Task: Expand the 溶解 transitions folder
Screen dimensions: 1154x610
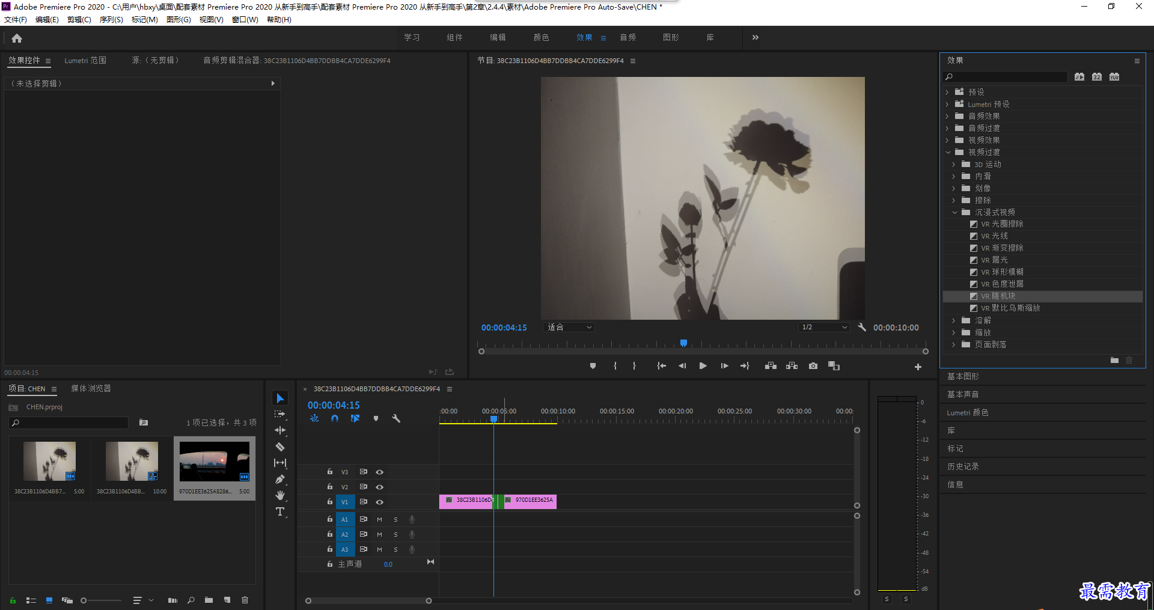Action: (x=953, y=320)
